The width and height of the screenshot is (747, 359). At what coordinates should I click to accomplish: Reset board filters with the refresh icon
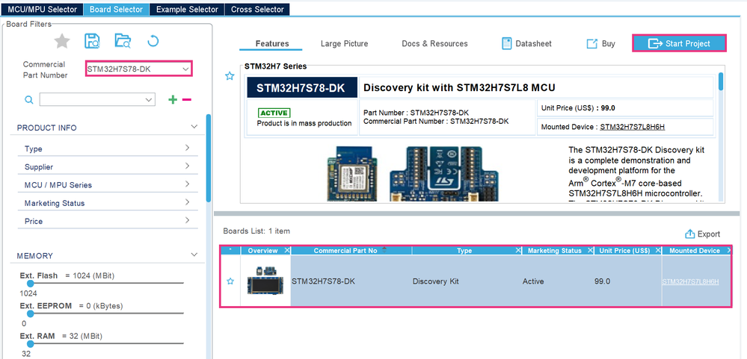tap(153, 41)
